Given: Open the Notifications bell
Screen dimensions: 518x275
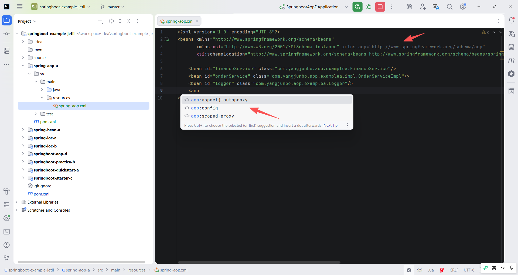Looking at the screenshot, I should [x=511, y=20].
